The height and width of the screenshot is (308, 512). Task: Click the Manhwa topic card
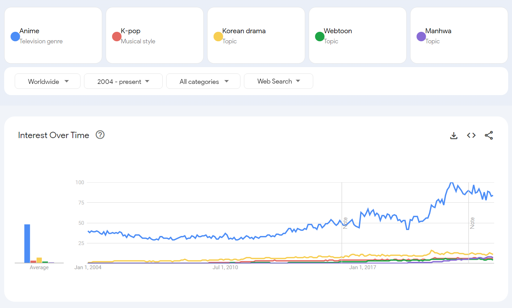[x=459, y=35]
